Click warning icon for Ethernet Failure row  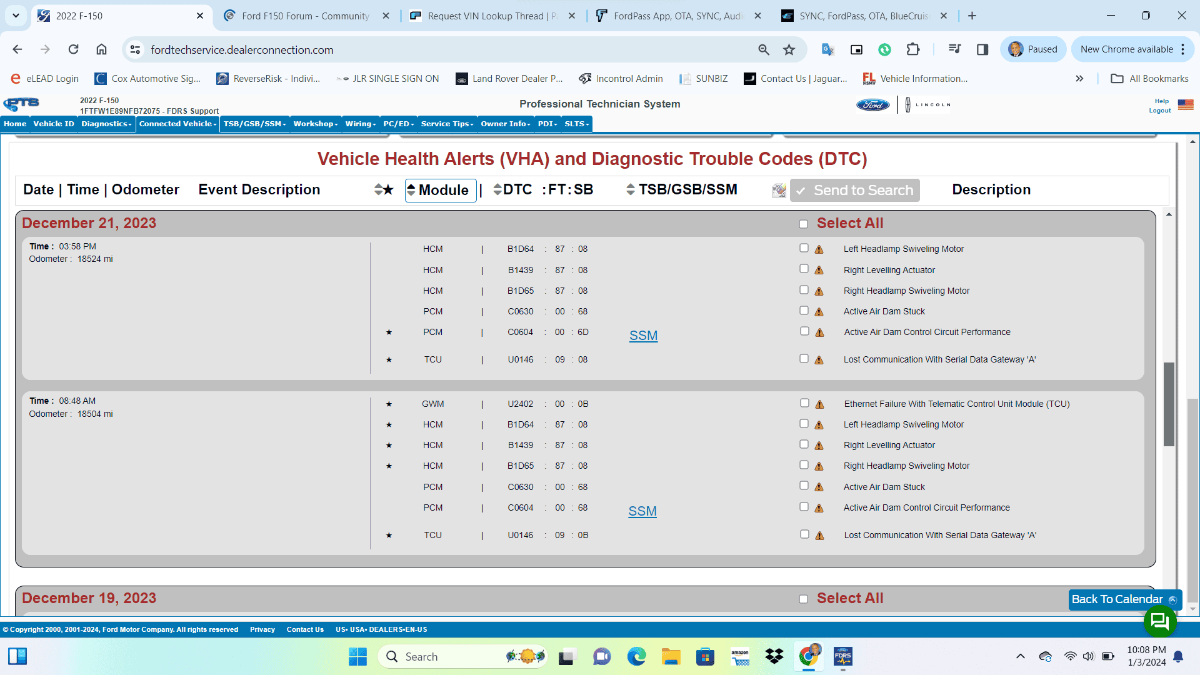click(819, 404)
